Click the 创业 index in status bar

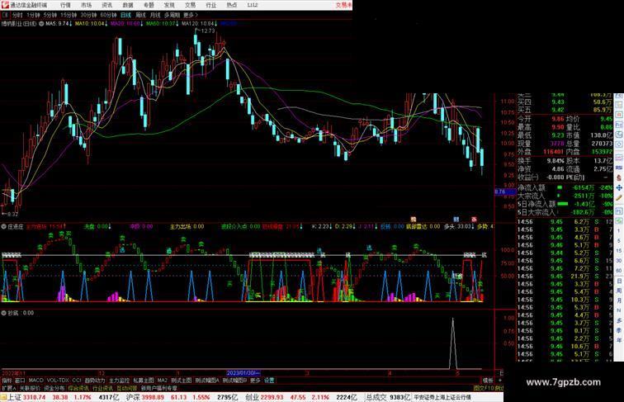click(253, 397)
